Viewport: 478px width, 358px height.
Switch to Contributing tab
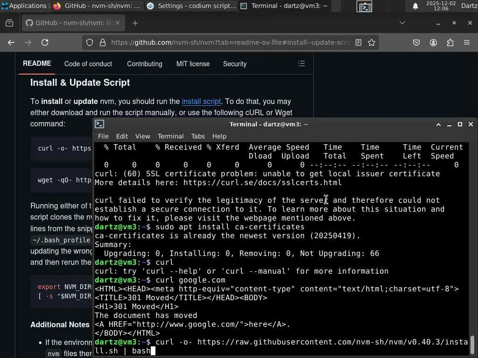click(x=145, y=64)
